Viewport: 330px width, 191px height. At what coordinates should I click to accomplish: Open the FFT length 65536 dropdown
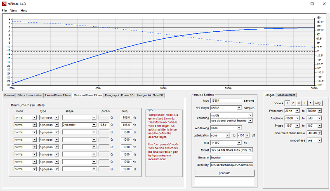(226, 108)
